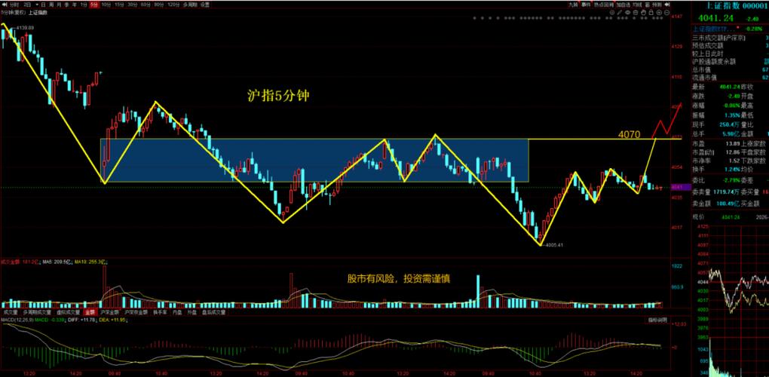Select the 盘后成交量 tab
Image resolution: width=769 pixels, height=377 pixels.
(213, 312)
